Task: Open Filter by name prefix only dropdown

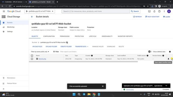Action: click(40, 52)
